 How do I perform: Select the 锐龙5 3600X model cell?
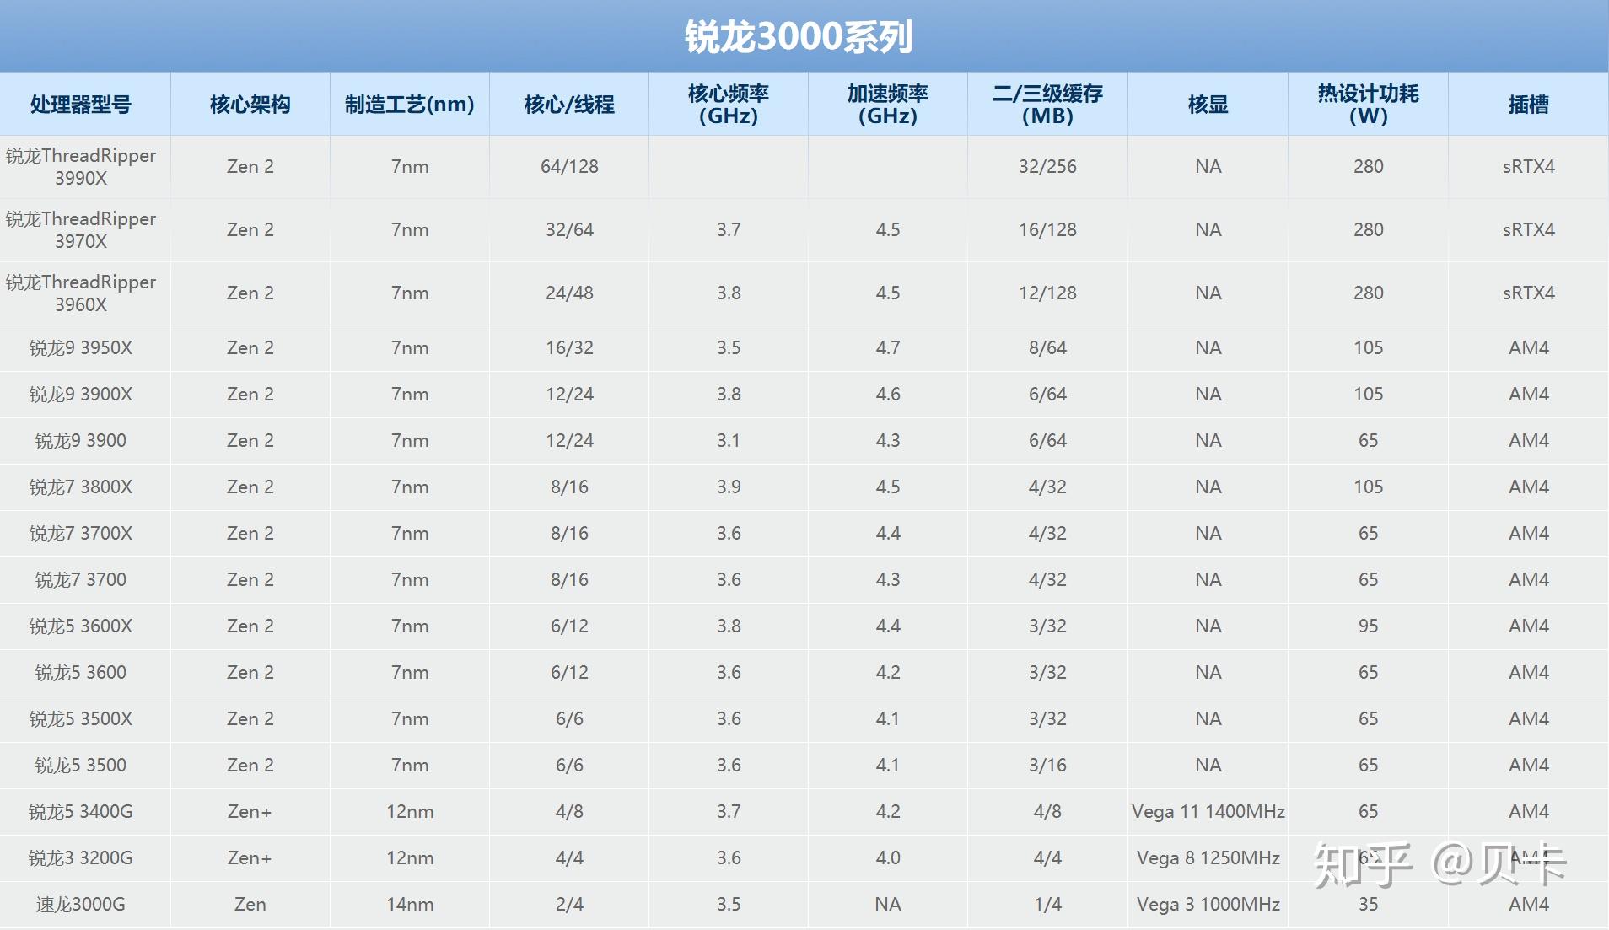coord(81,626)
